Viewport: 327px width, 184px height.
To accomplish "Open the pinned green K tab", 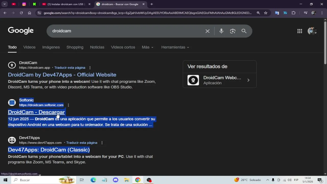I will coord(34,4).
